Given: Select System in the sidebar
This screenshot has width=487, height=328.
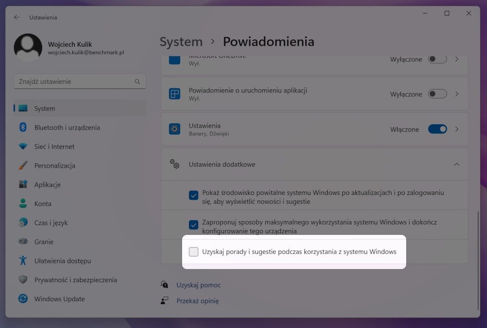Looking at the screenshot, I should coord(80,108).
